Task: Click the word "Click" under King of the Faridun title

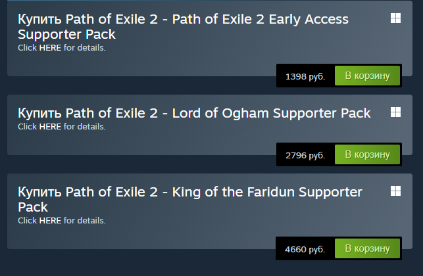Action: (27, 221)
